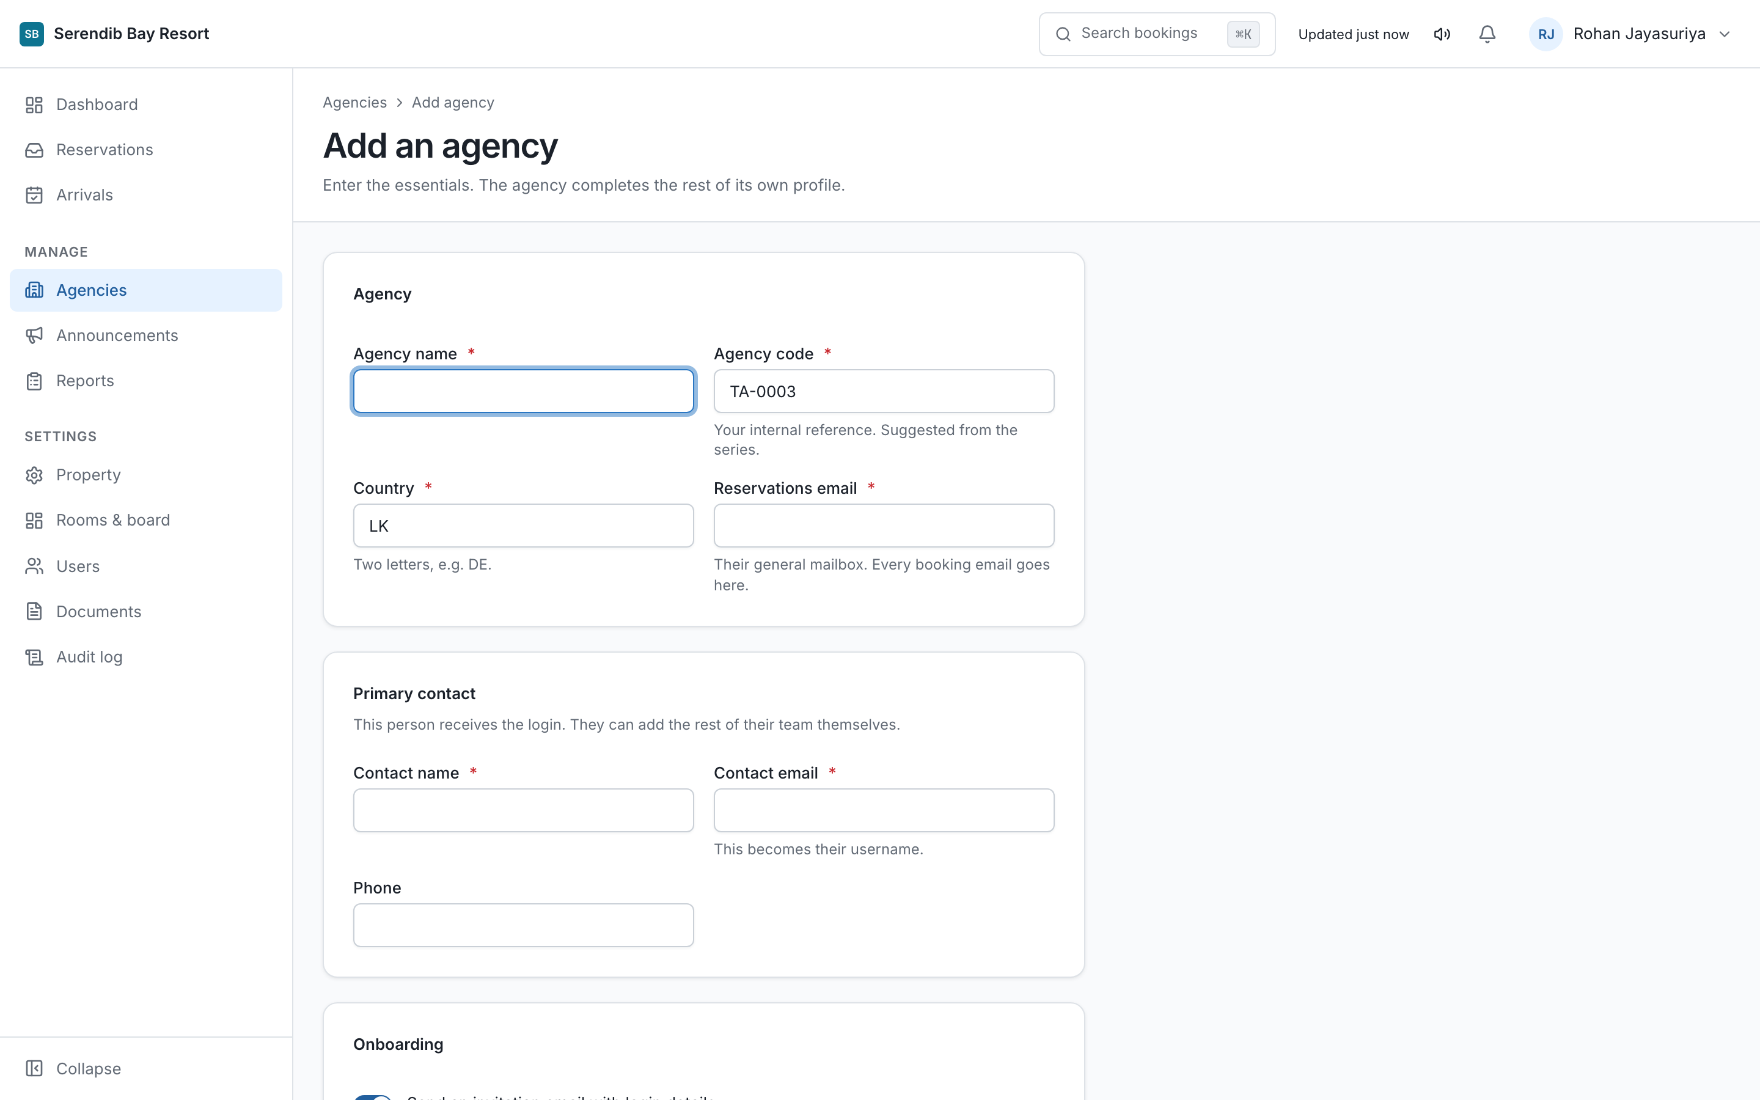Click the 'Onboarding' section heading
1760x1100 pixels.
coord(398,1044)
